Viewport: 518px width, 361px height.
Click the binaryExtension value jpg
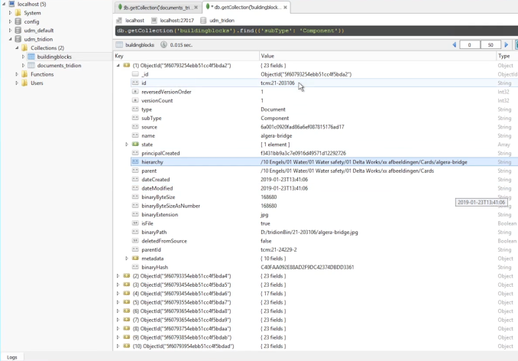coord(264,215)
